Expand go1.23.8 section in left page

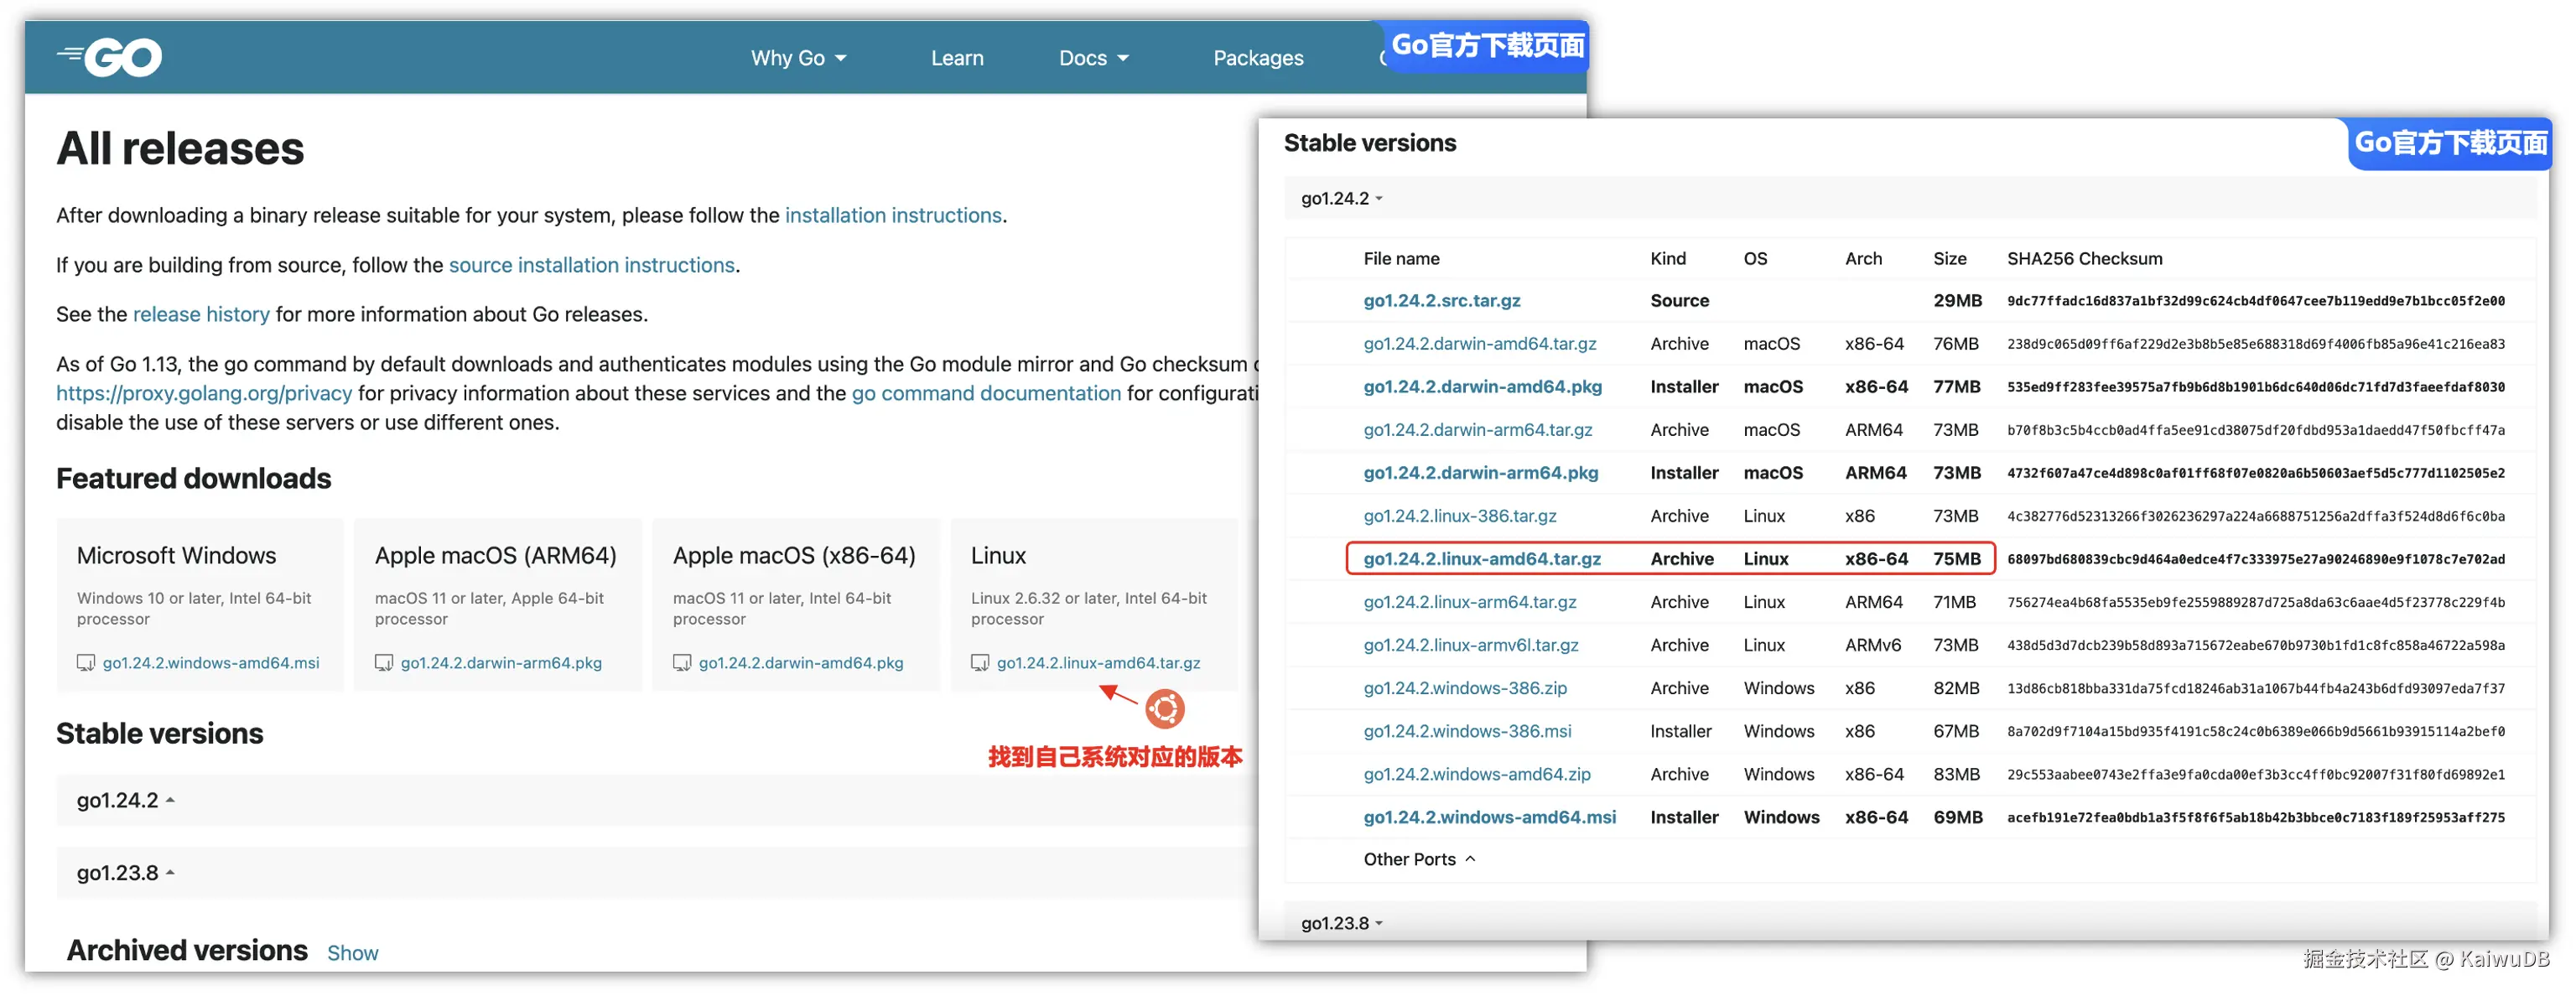tap(126, 873)
